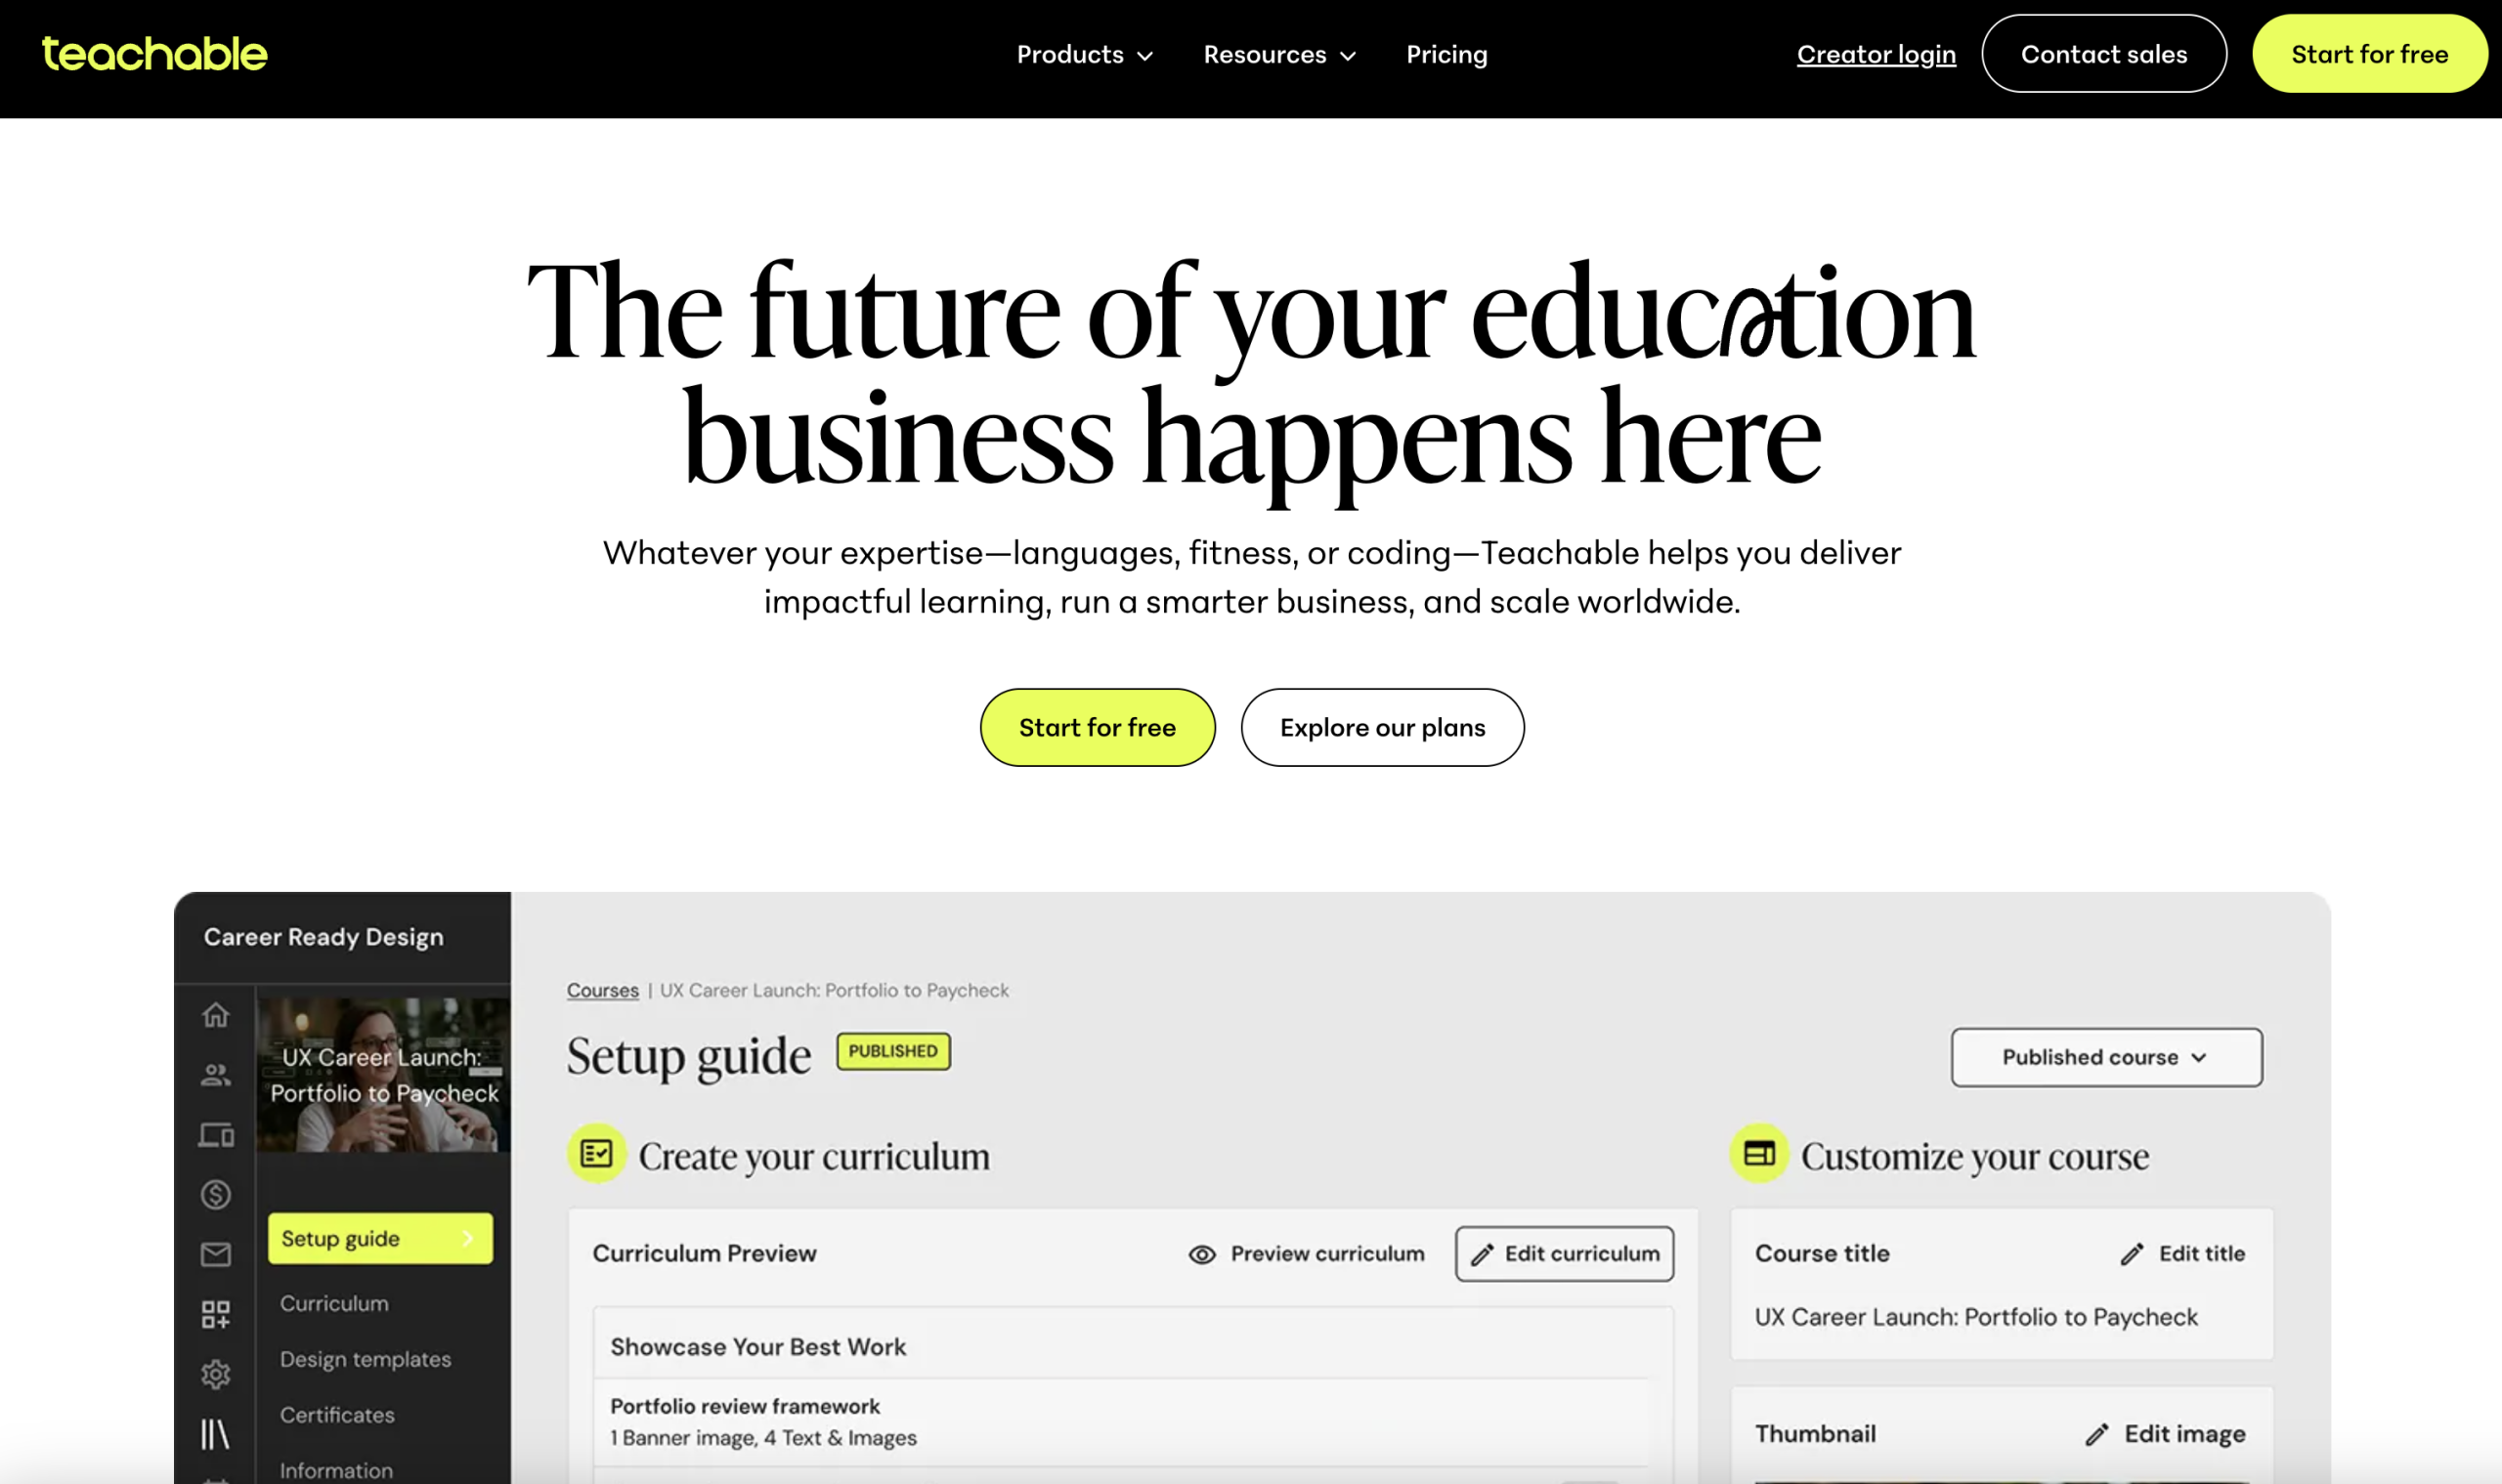
Task: Open the users icon in the sidebar
Action: tap(215, 1075)
